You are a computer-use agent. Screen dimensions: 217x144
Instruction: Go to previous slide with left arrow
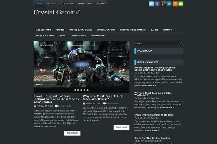coord(38,64)
